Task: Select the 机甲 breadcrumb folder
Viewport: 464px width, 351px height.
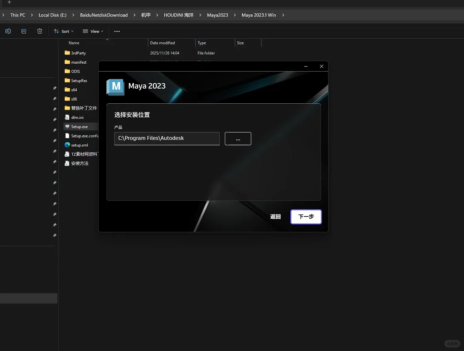Action: [146, 15]
